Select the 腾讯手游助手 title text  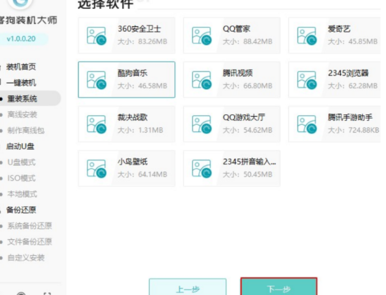350,117
